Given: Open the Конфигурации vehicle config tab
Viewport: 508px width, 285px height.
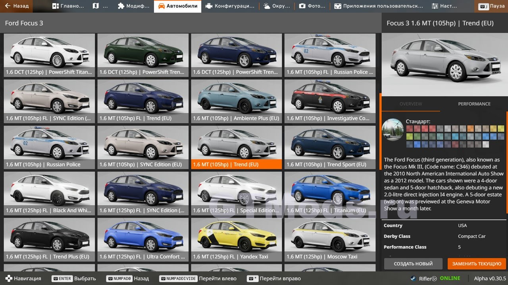Looking at the screenshot, I should (x=230, y=6).
